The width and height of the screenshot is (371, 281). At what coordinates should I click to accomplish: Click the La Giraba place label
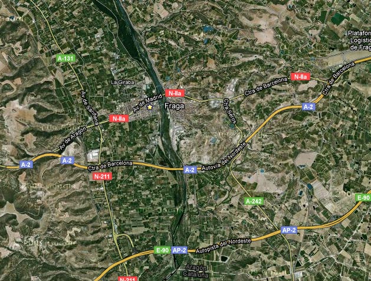pos(123,82)
